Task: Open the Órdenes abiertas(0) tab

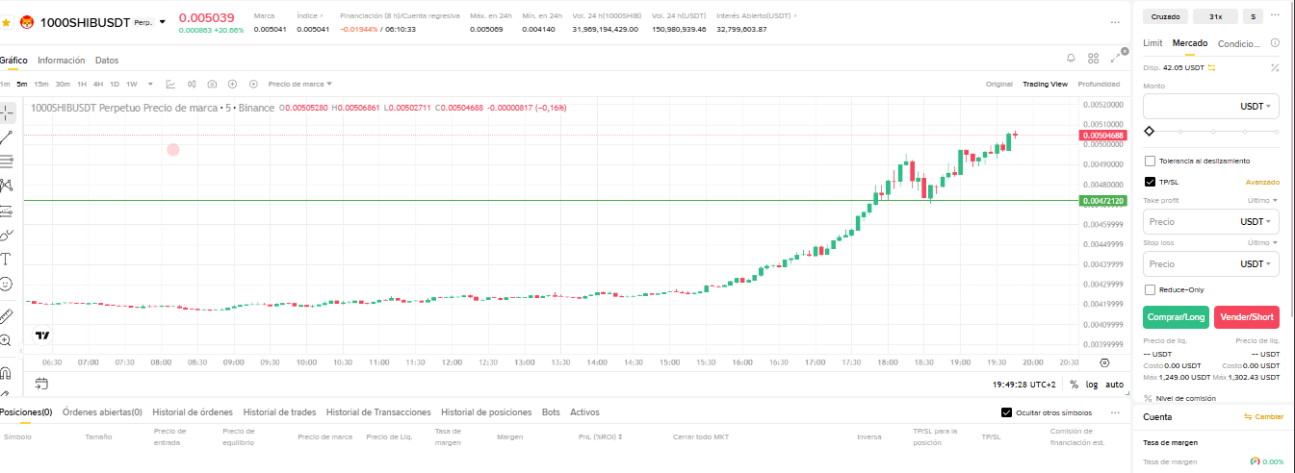Action: point(102,411)
